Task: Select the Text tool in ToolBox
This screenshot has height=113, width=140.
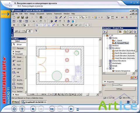Action: [x=18, y=65]
